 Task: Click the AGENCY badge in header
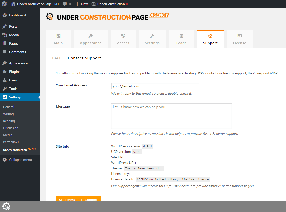[159, 15]
